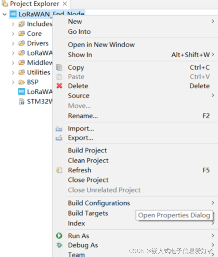
Task: Click the green Run As icon
Action: (59, 236)
